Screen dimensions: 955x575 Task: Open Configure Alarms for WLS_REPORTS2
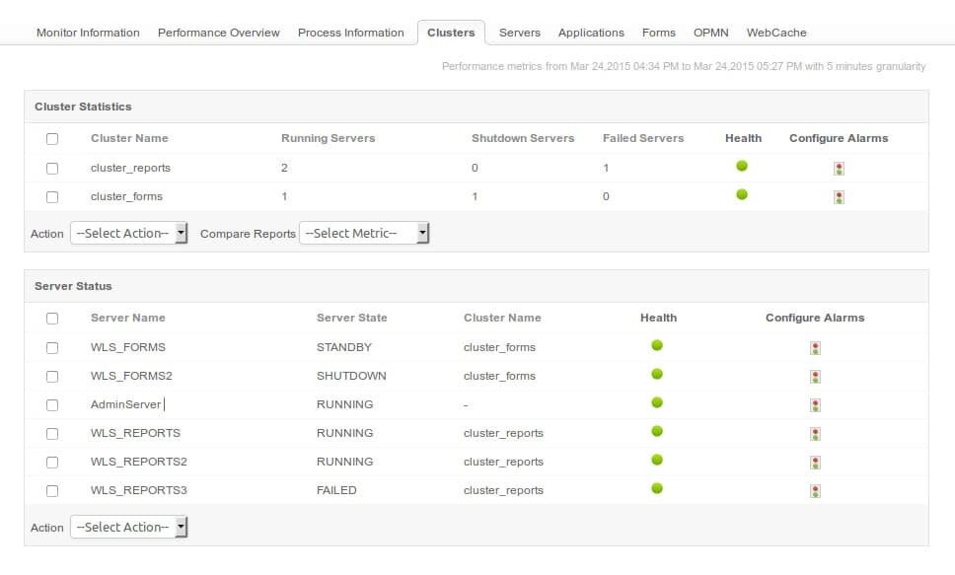tap(814, 462)
